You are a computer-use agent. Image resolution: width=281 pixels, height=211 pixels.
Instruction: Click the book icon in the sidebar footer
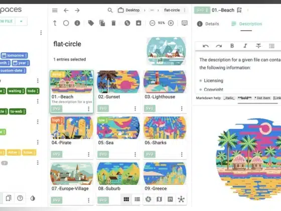point(9,198)
